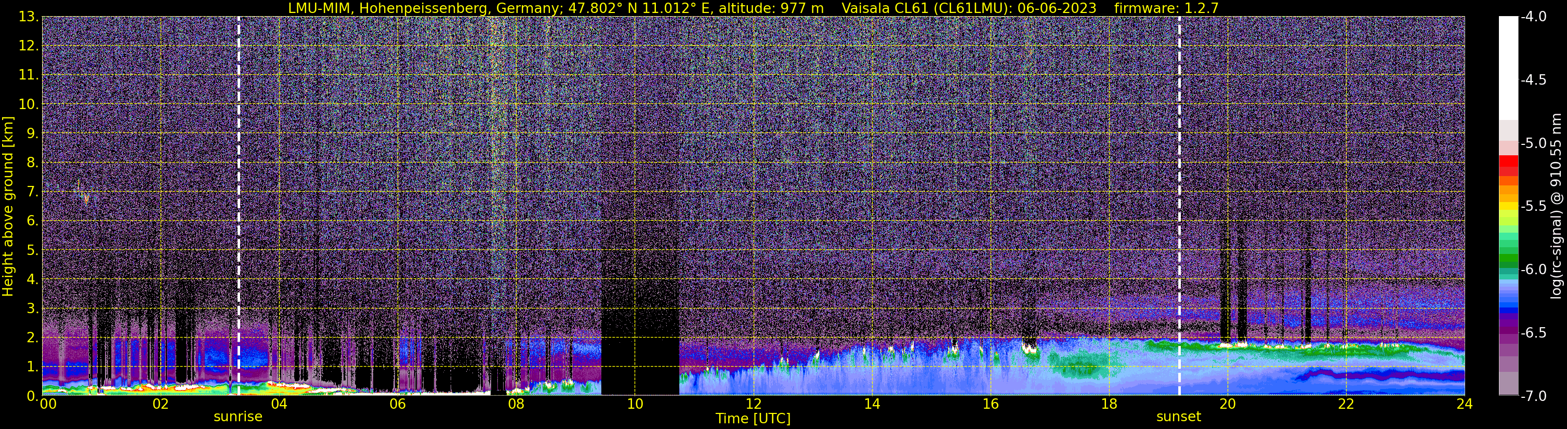Click the white dashed sunrise marker line

click(239, 206)
